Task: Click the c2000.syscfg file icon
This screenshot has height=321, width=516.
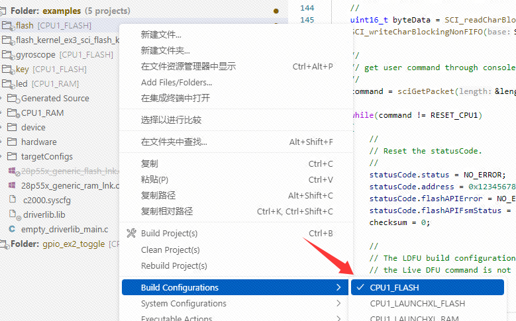Action: [13, 199]
